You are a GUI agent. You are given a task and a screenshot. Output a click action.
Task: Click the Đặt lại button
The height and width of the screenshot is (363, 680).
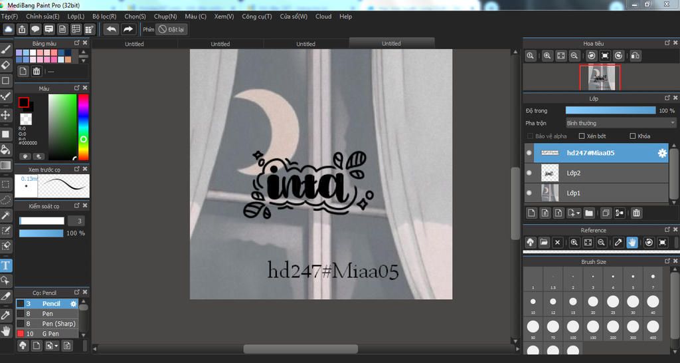[172, 29]
